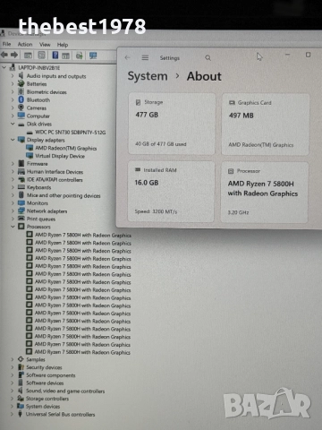Select the Computer category icon

point(21,116)
